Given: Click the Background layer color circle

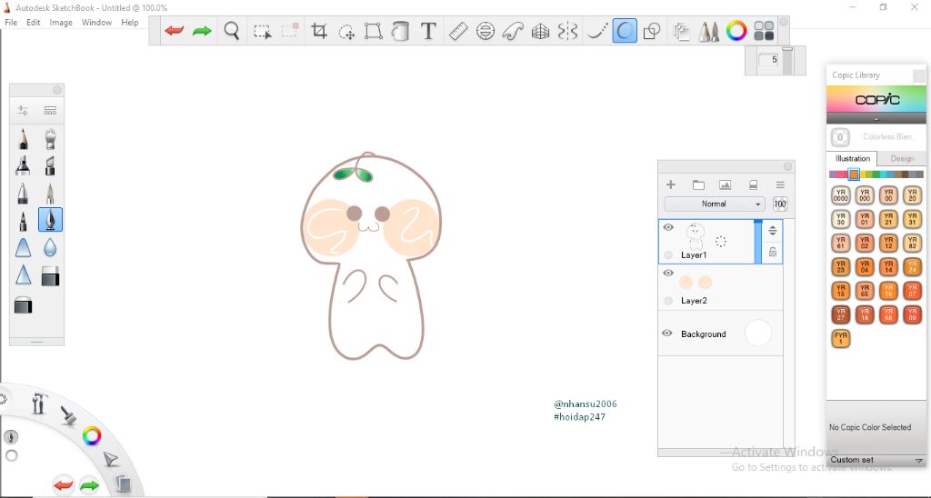Looking at the screenshot, I should pyautogui.click(x=757, y=334).
